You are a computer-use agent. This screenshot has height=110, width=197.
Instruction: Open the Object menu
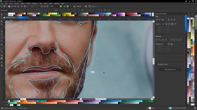tap(22, 3)
